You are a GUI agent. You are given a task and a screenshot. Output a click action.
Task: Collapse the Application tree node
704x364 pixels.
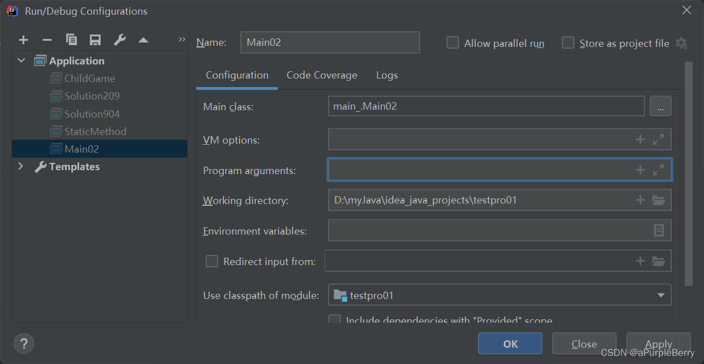click(21, 60)
